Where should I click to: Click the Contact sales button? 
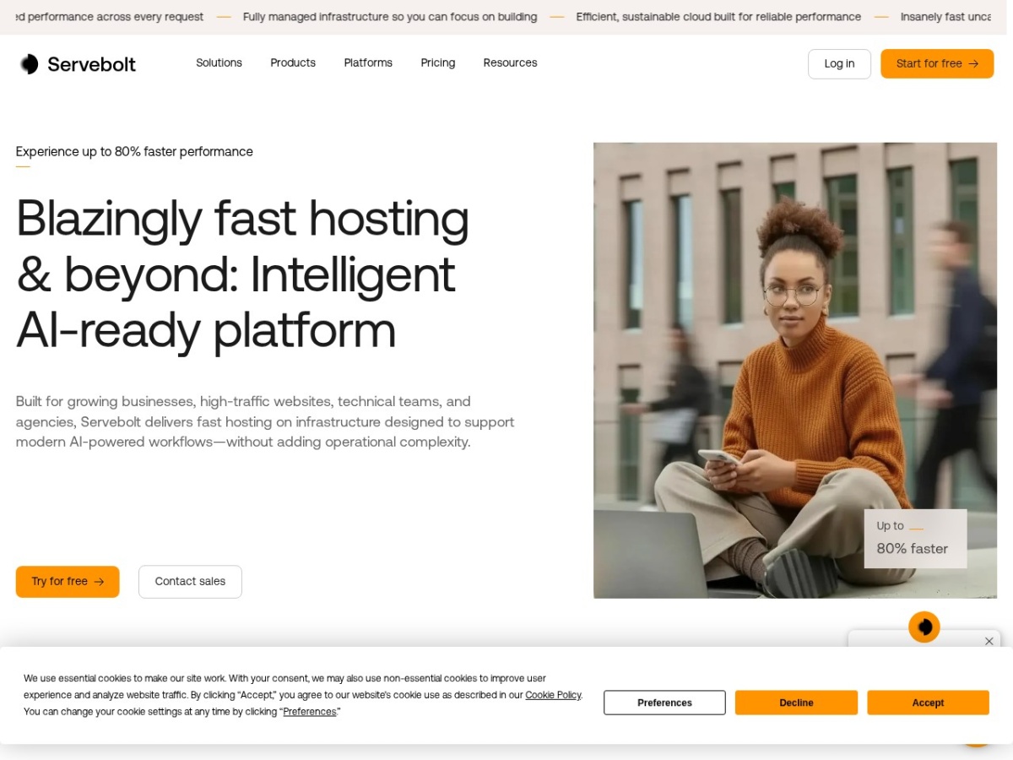[x=190, y=582]
